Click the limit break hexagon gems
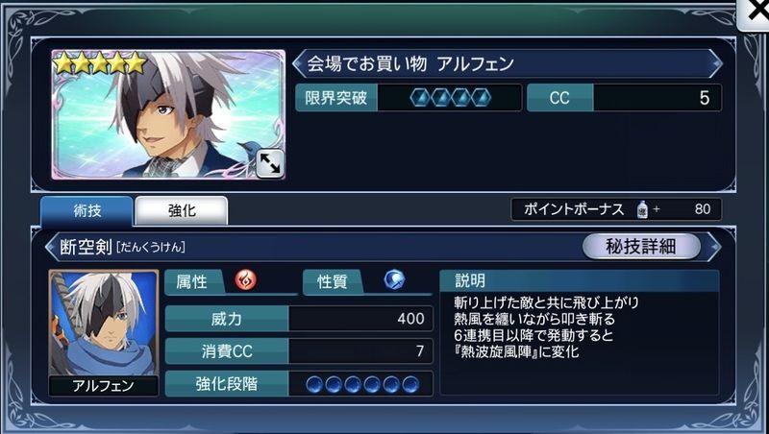Viewport: 769px width, 434px height. 451,98
